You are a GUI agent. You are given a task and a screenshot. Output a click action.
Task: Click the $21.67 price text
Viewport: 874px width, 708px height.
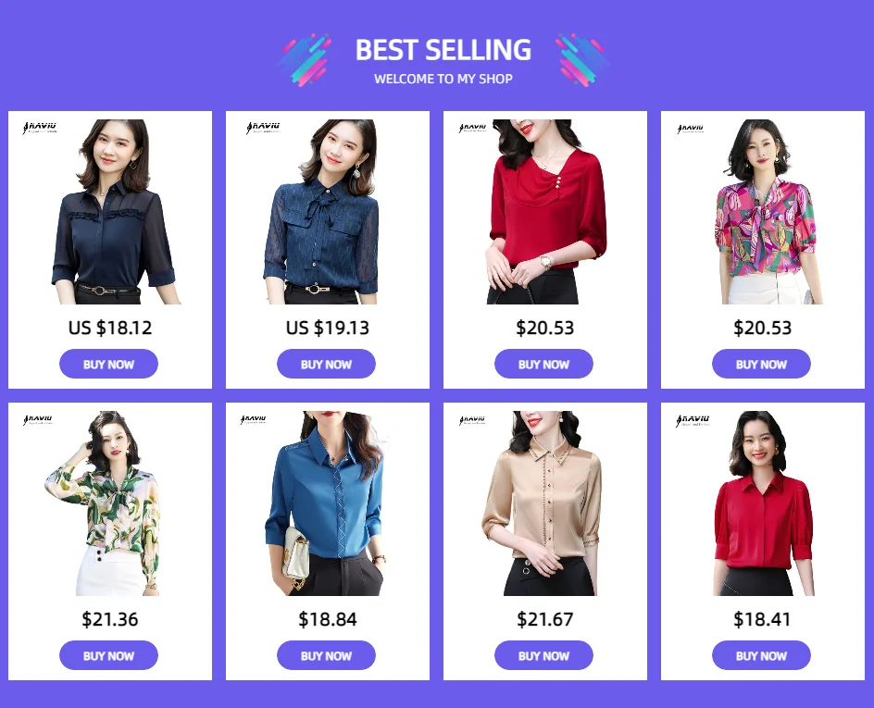pyautogui.click(x=544, y=619)
